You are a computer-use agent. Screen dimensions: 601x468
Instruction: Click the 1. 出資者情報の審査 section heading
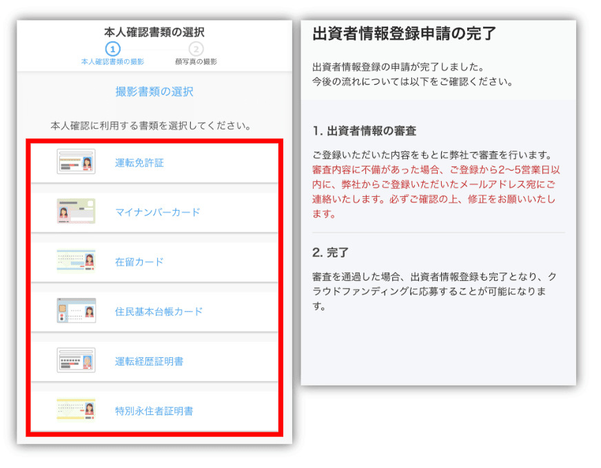364,130
